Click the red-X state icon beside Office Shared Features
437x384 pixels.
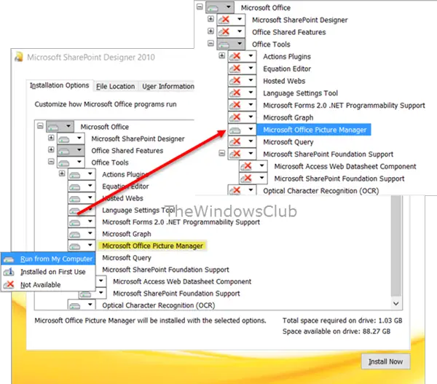[224, 32]
